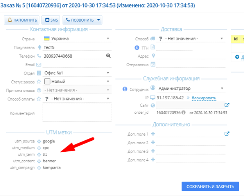Click the info icon beside order_id number
The height and width of the screenshot is (196, 244).
(184, 113)
